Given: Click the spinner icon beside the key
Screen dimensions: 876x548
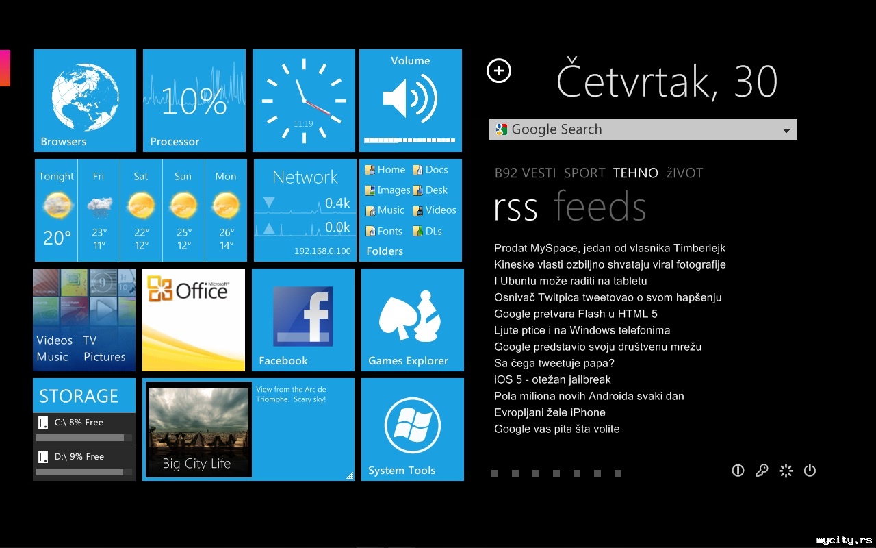Looking at the screenshot, I should coord(786,471).
